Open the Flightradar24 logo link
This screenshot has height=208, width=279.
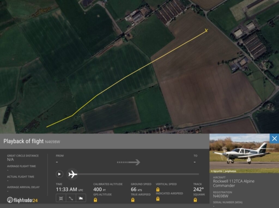pyautogui.click(x=22, y=200)
